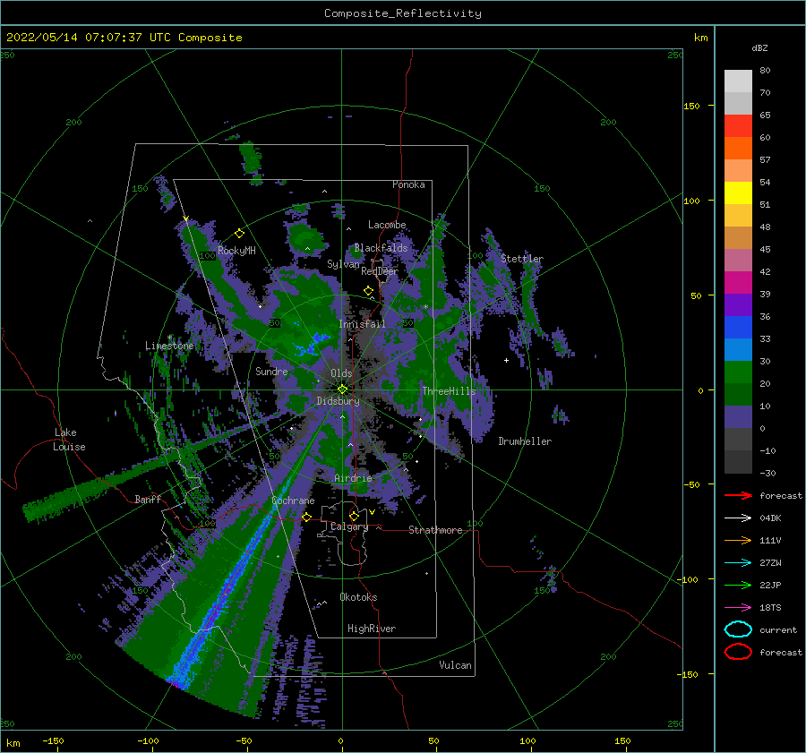Click the 80 value atop the dBZ scale
The height and width of the screenshot is (753, 806).
coord(765,70)
